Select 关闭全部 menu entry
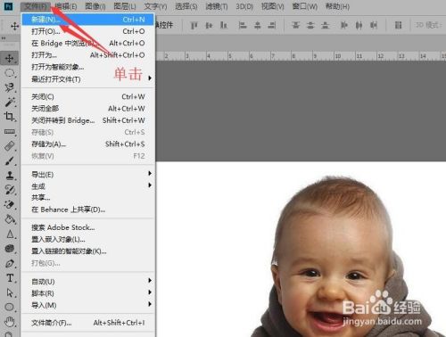The height and width of the screenshot is (337, 446). click(88, 109)
